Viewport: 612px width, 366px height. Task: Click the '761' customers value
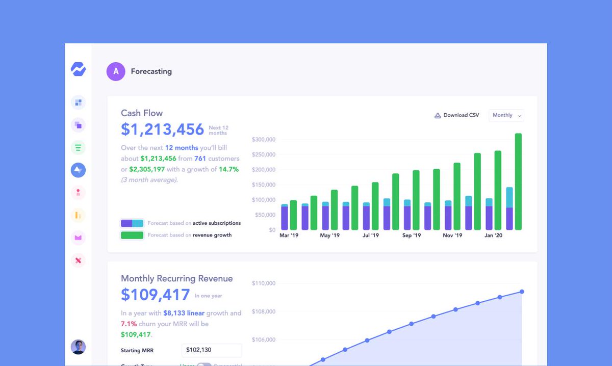(x=200, y=159)
